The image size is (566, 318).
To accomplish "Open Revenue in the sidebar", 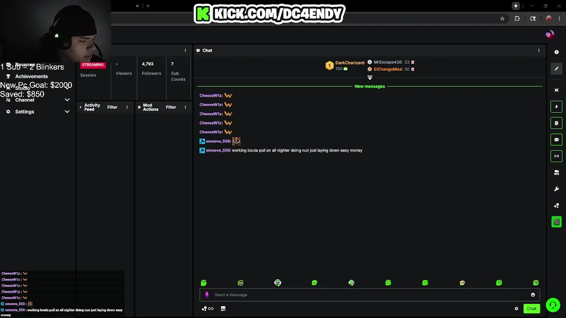I will (25, 64).
